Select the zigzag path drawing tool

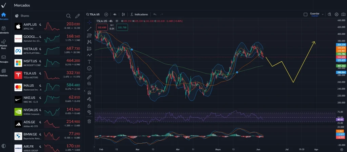[x=89, y=55]
